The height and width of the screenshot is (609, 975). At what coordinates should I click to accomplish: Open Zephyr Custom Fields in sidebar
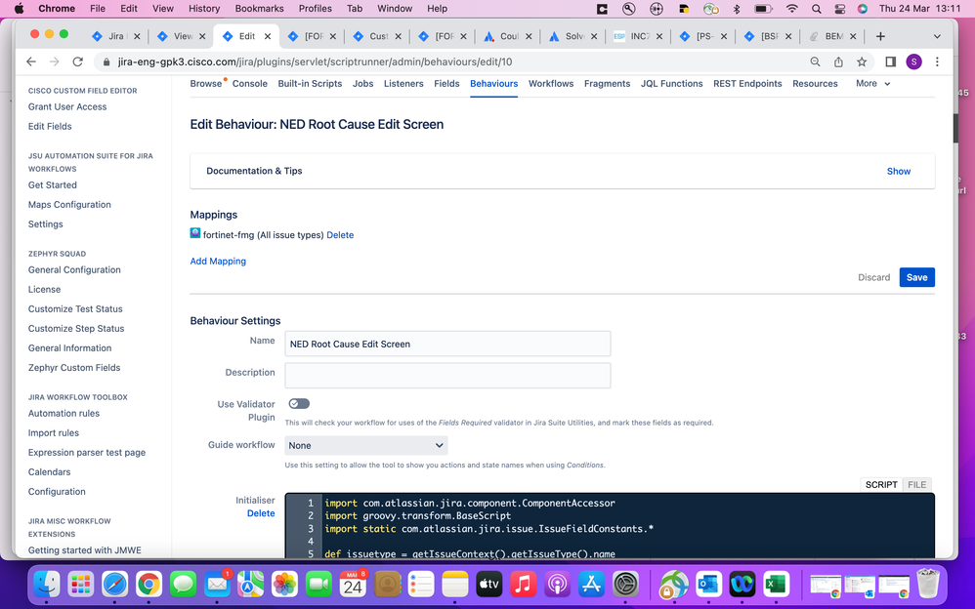[x=74, y=367]
